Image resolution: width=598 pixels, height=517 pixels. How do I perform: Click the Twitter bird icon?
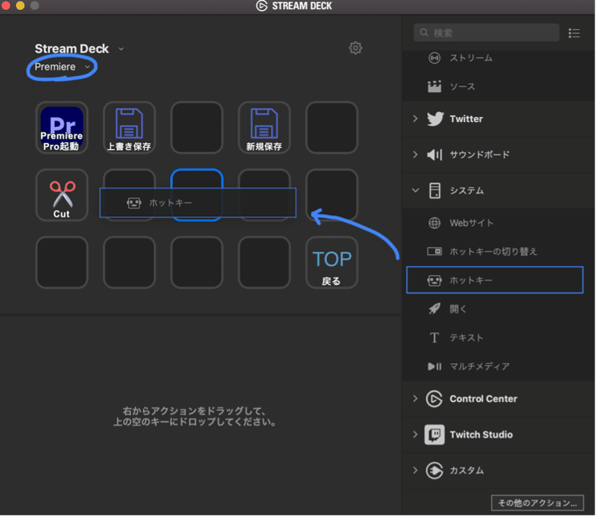tap(435, 119)
